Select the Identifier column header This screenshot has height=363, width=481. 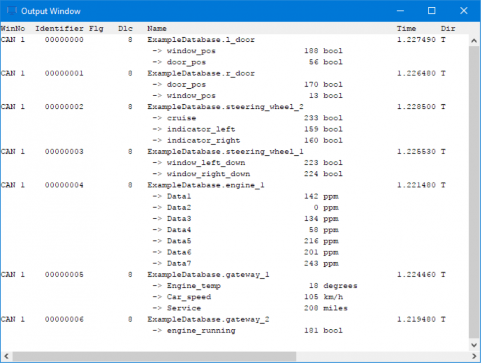(x=59, y=28)
